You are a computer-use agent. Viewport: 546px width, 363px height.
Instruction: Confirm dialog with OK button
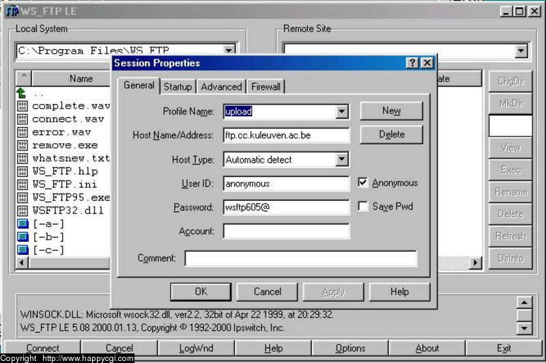pos(201,291)
